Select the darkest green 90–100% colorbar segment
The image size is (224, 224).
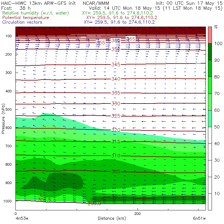(x=210, y=52)
